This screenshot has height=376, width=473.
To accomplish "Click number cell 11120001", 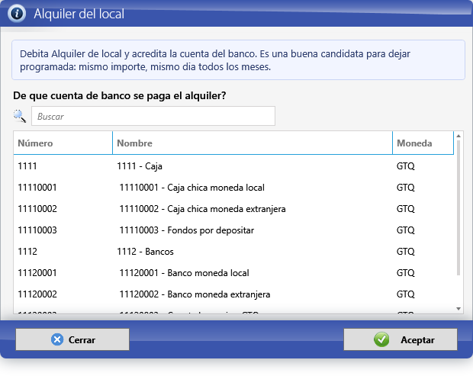I will (x=37, y=273).
